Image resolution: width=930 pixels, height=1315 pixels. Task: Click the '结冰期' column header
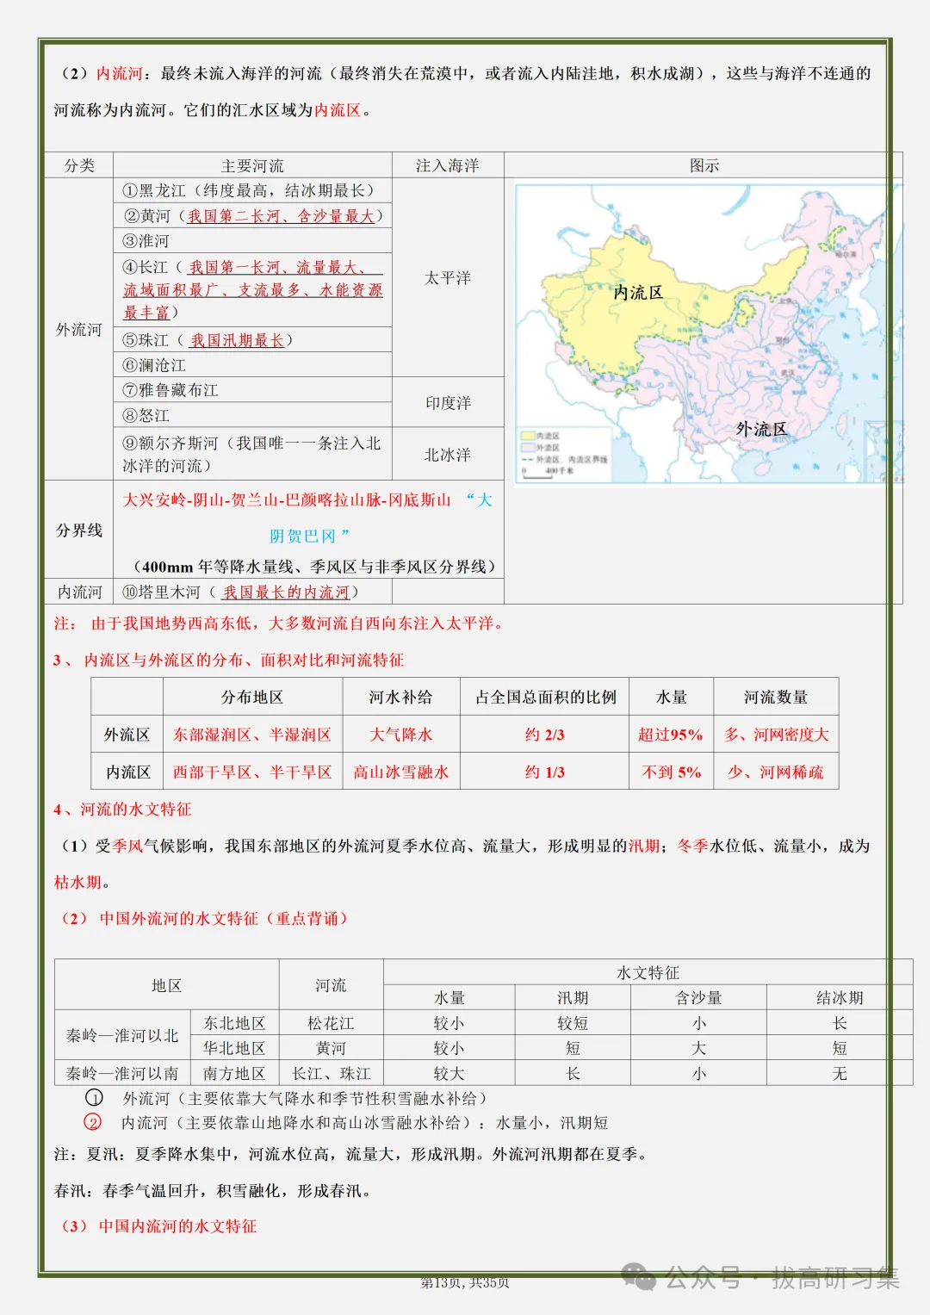(x=840, y=998)
